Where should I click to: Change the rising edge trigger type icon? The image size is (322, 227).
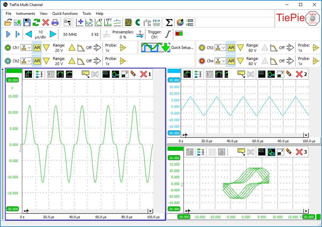pos(168,34)
